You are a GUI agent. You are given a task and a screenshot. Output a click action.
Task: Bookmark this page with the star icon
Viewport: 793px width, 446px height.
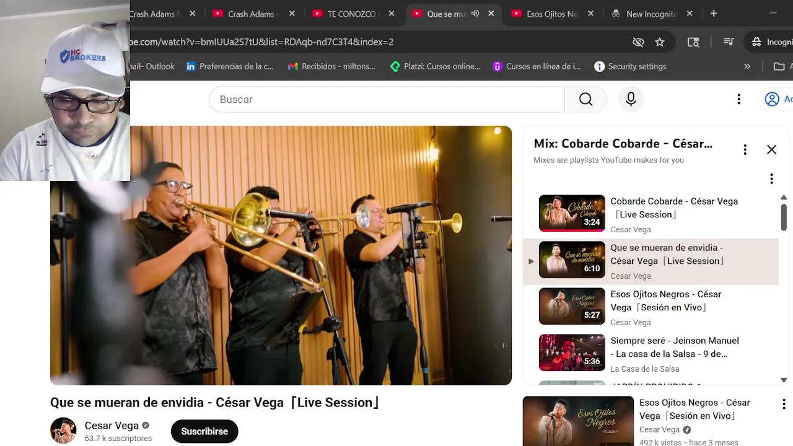tap(660, 42)
